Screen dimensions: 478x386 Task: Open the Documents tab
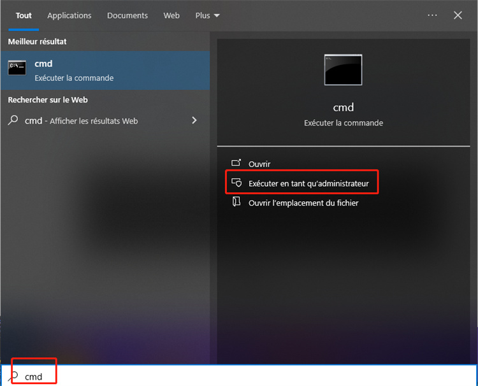click(x=127, y=15)
